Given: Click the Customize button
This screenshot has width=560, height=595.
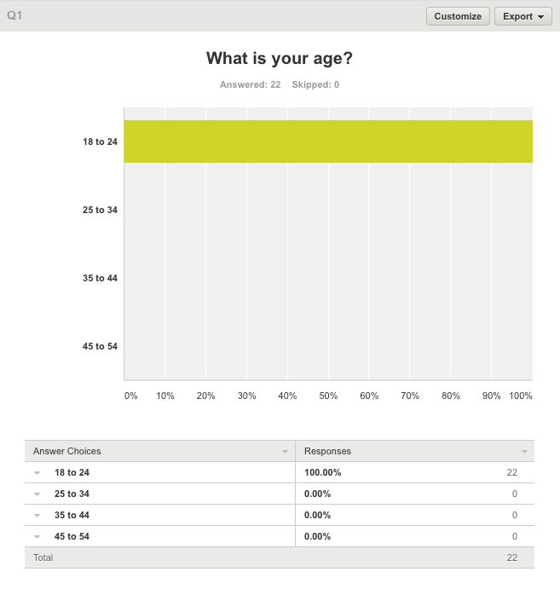Looking at the screenshot, I should [x=459, y=16].
